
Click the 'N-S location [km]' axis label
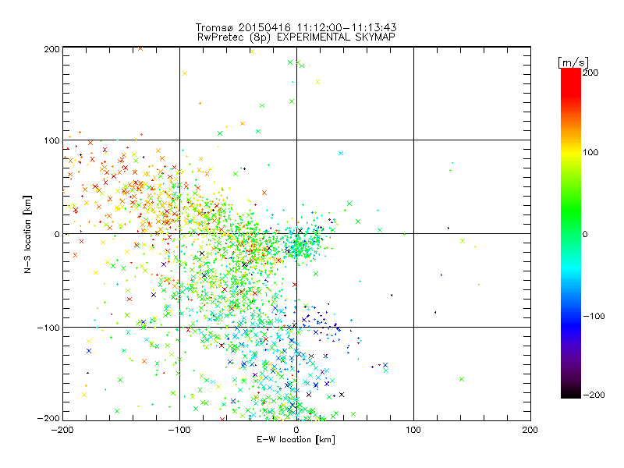27,234
